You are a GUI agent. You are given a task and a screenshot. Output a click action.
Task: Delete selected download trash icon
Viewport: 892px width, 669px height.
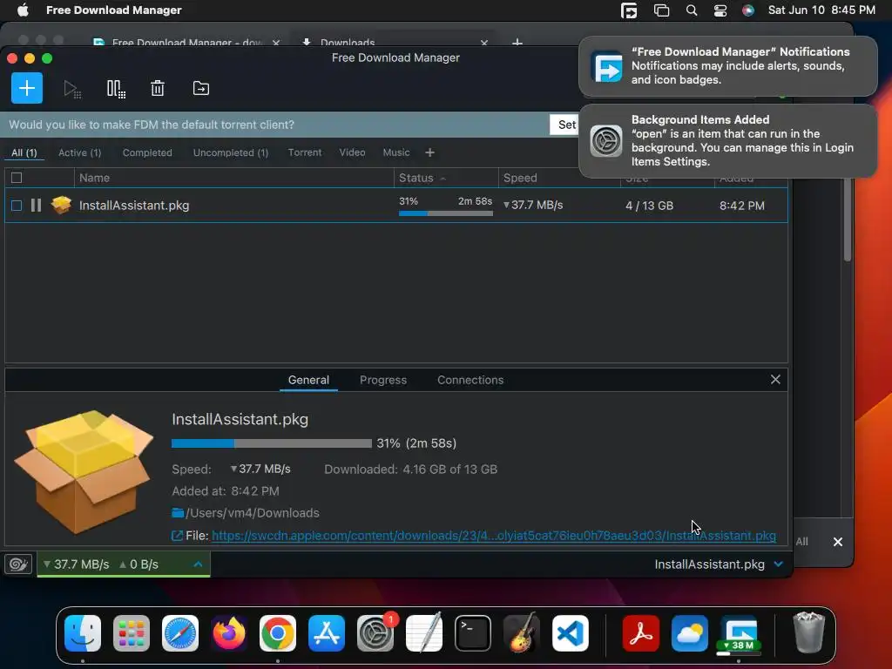coord(158,88)
